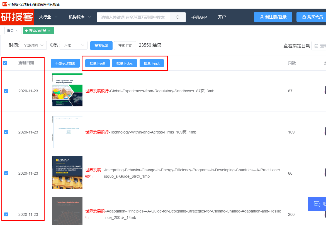Open the chat support widget
326x225 pixels.
(x=317, y=204)
